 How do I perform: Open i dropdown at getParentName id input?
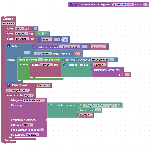pos(127,75)
